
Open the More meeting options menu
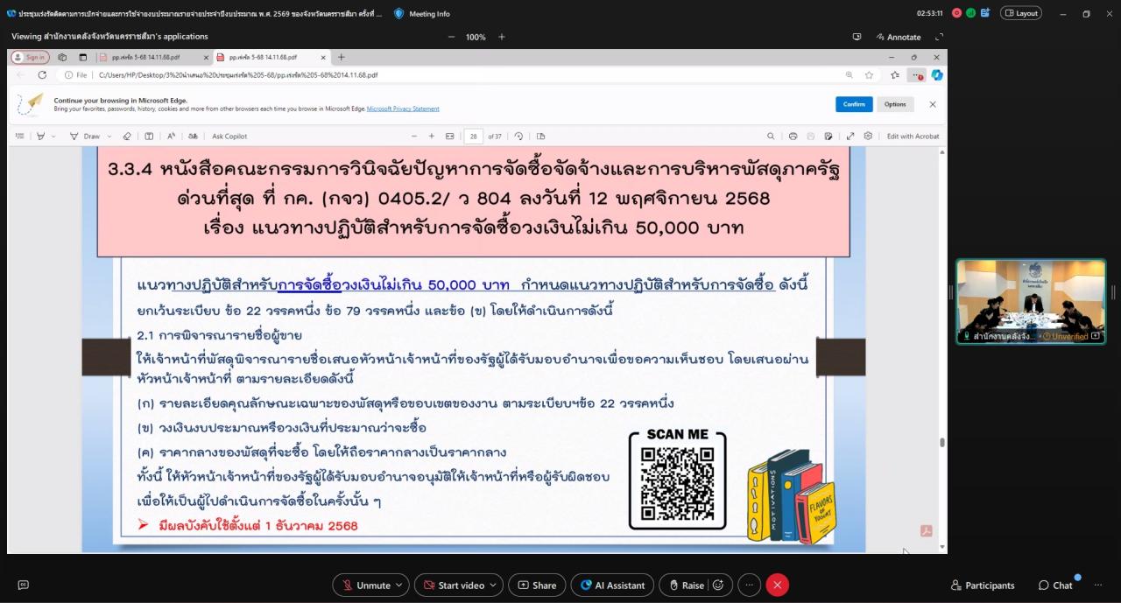[749, 585]
